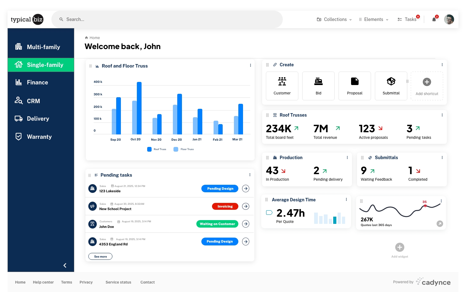This screenshot has height=292, width=466.
Task: Open the 123 Lakeside task arrow
Action: point(246,189)
